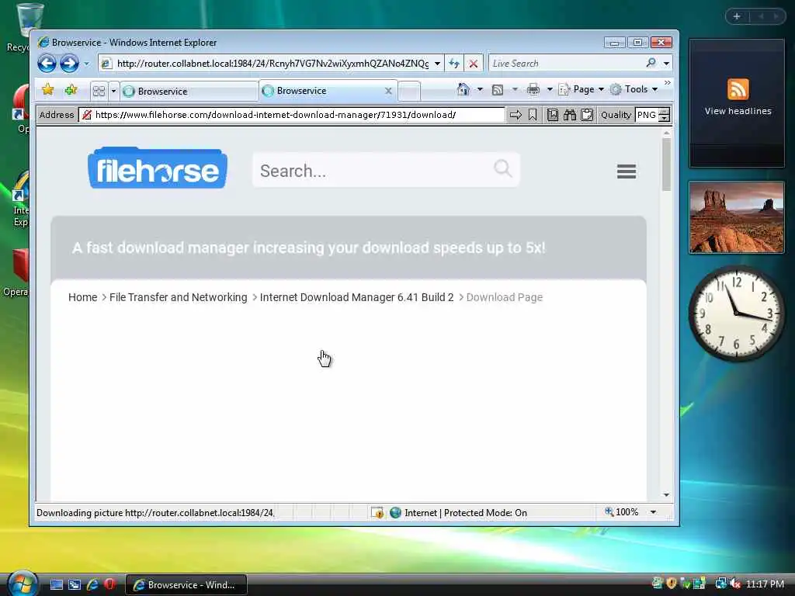
Task: Click the insecure-lock icon in Browservice address
Action: point(87,115)
